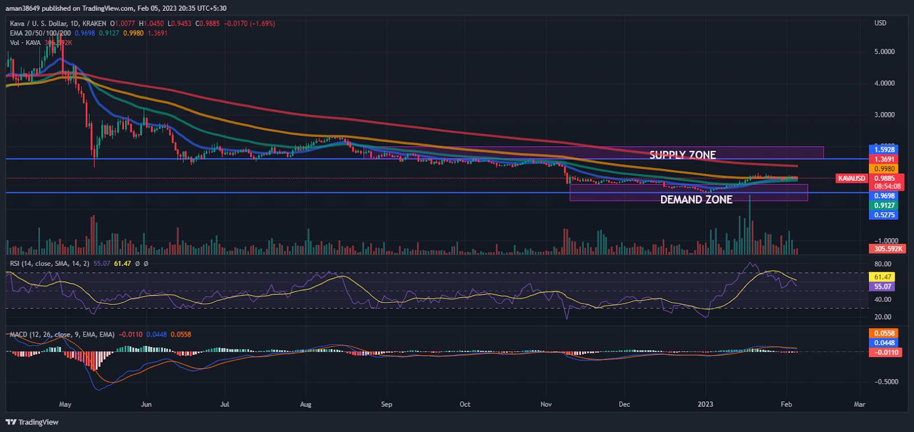Click the open value O1.0077

tap(123, 23)
